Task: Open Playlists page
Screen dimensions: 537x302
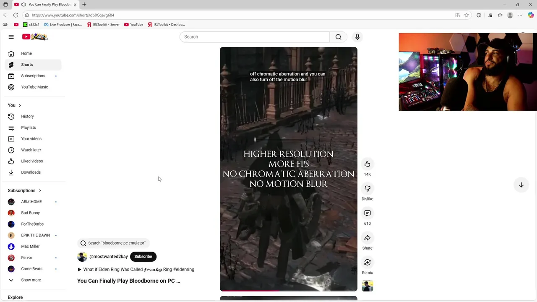Action: tap(33, 128)
